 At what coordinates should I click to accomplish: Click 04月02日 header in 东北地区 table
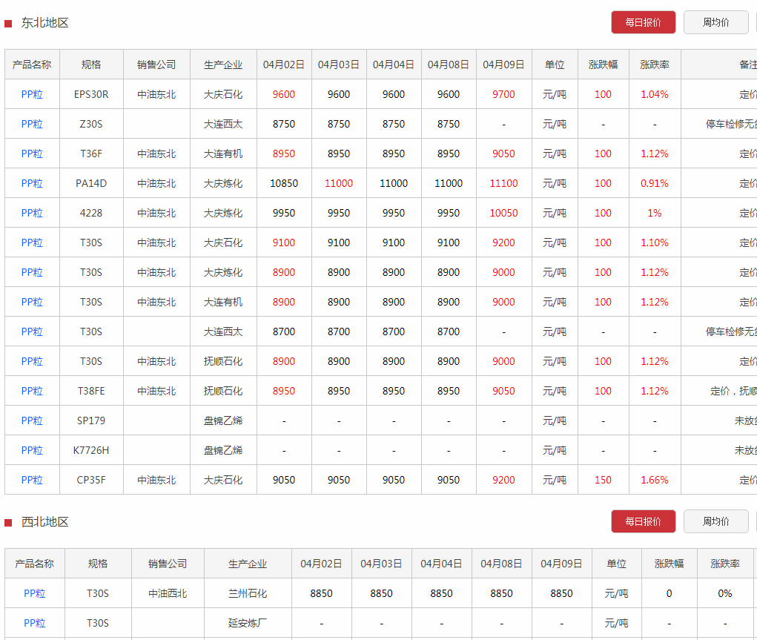(284, 65)
